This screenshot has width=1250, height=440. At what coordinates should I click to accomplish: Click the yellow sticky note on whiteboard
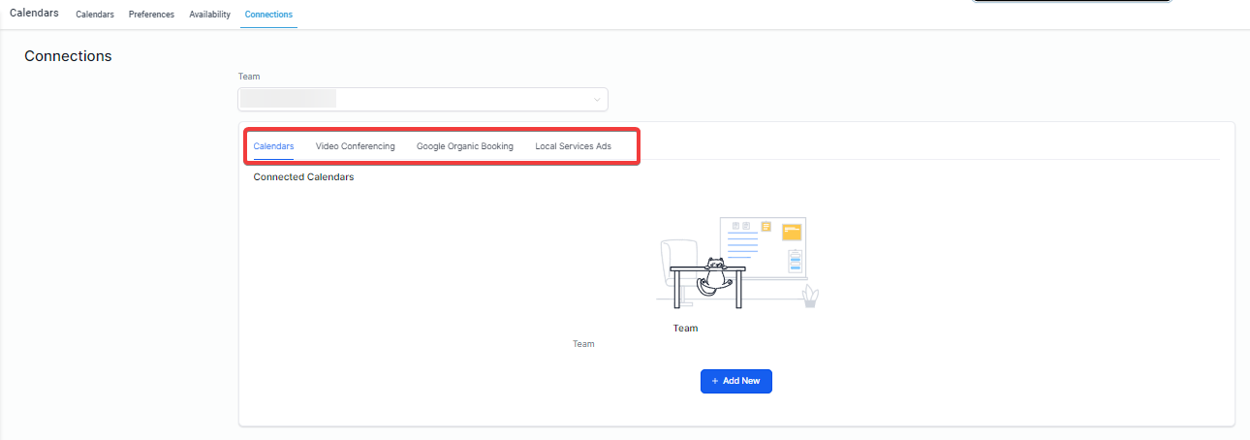[x=792, y=232]
